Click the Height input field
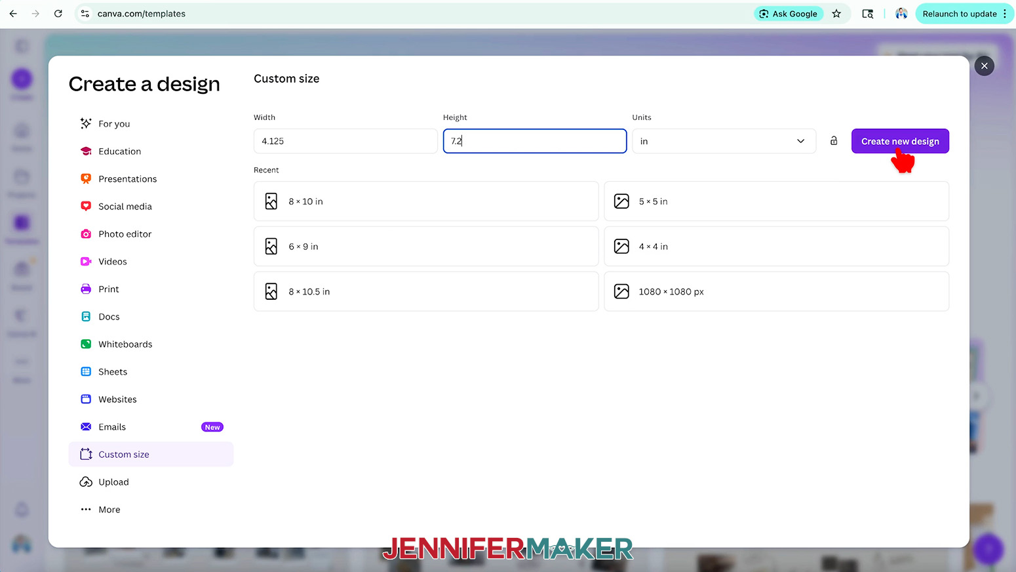 pyautogui.click(x=535, y=141)
